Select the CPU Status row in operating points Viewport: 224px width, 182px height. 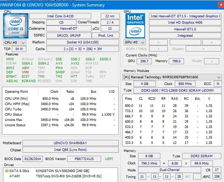point(14,114)
